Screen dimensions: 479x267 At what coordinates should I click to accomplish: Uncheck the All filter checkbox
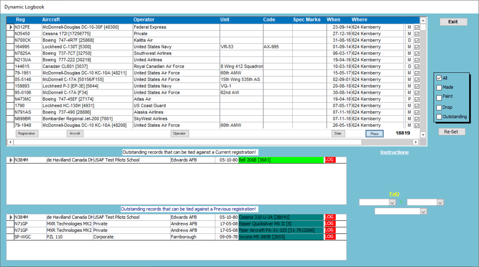click(x=439, y=78)
